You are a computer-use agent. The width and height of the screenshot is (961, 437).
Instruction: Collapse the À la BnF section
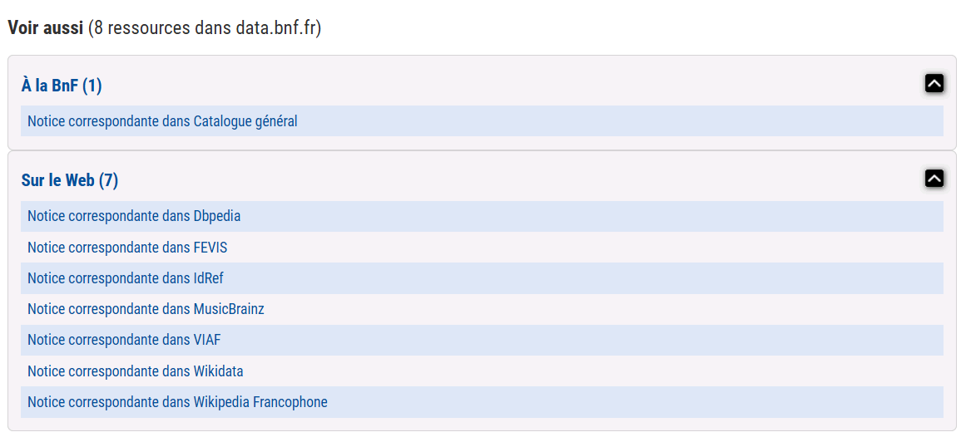point(934,83)
